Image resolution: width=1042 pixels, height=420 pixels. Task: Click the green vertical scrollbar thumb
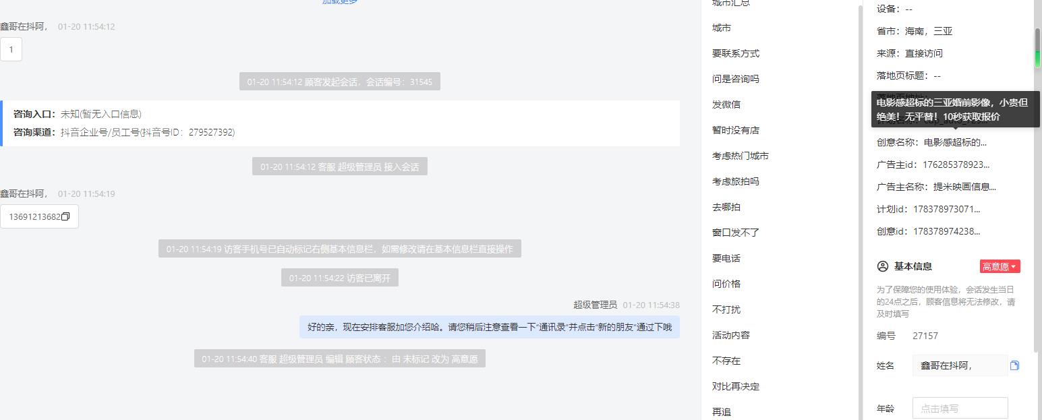pyautogui.click(x=1038, y=49)
